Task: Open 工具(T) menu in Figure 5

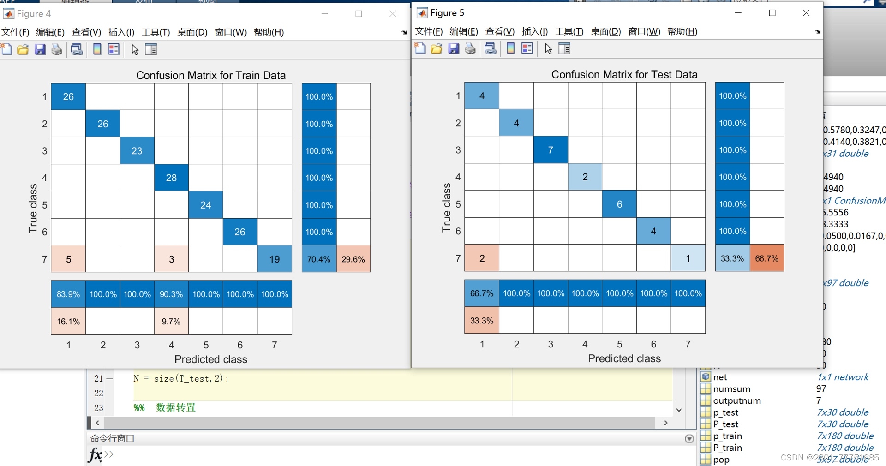Action: pos(569,31)
